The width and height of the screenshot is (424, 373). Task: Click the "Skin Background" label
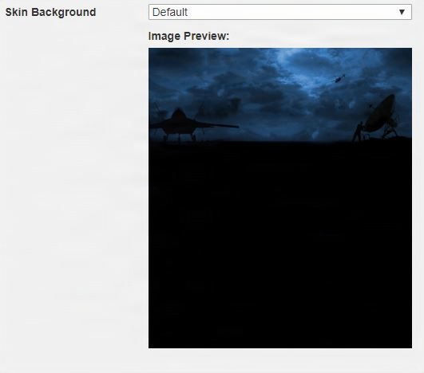(50, 13)
